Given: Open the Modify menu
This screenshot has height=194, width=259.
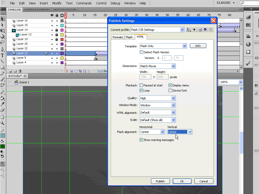Looking at the screenshot, I should click(57, 3).
